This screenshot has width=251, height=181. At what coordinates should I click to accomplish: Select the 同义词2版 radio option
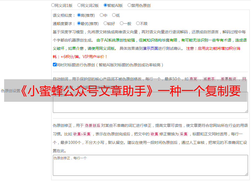point(79,5)
